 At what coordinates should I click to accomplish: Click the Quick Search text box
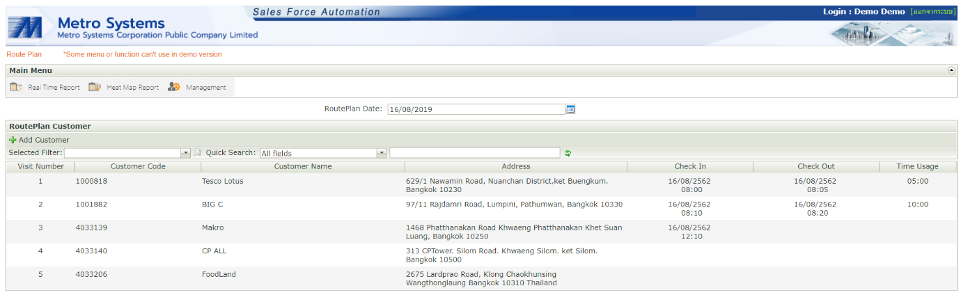point(475,153)
